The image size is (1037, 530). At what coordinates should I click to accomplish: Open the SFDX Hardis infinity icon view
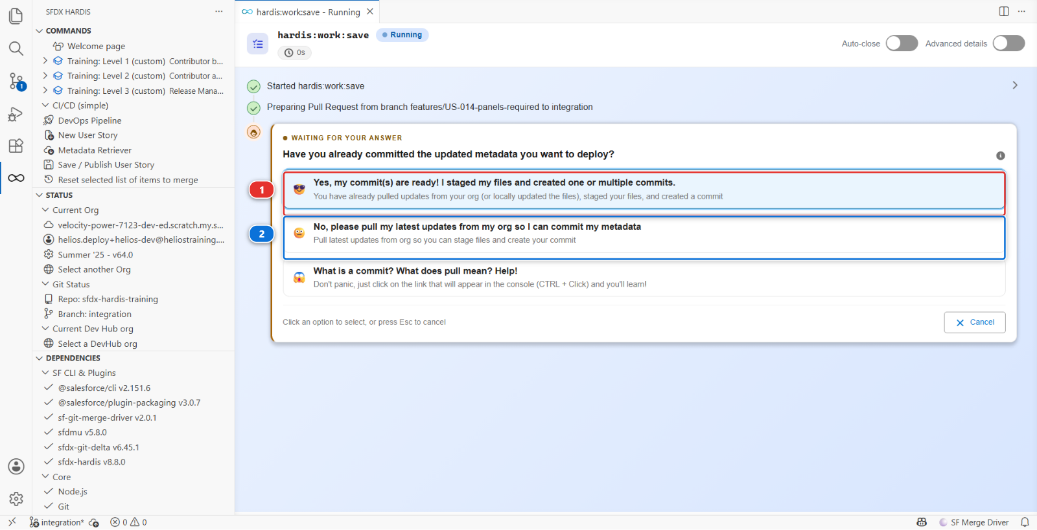click(16, 178)
